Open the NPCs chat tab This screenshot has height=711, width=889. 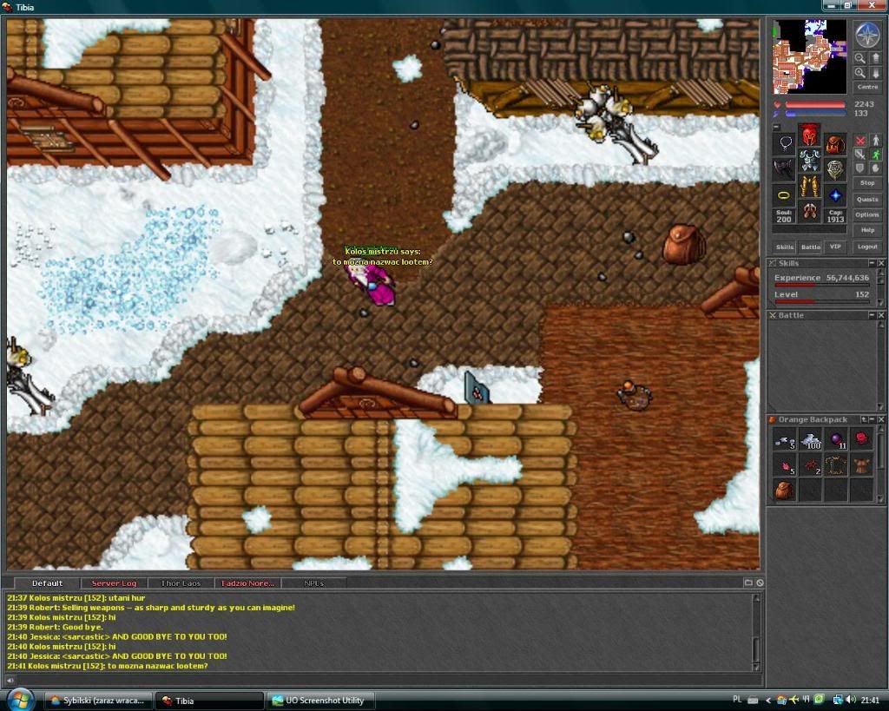coord(314,583)
